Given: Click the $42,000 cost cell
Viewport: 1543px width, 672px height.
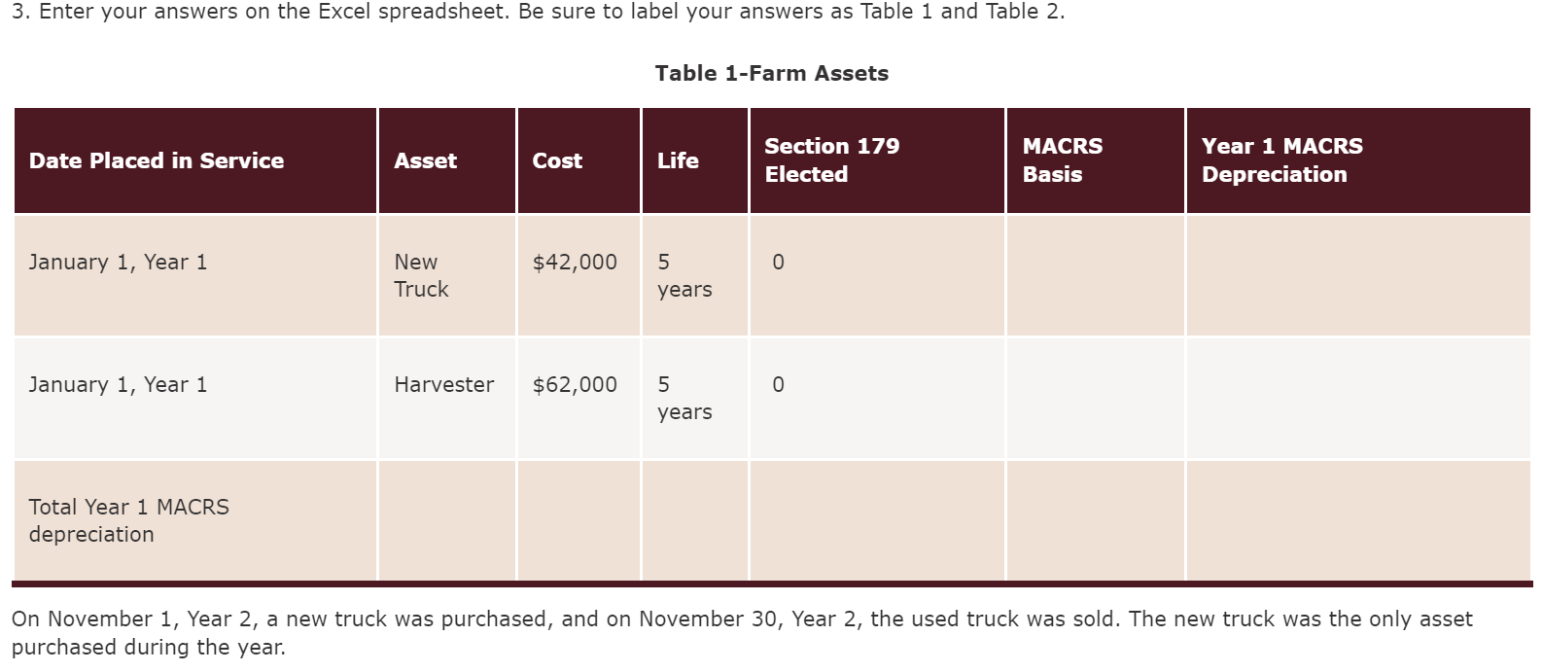Looking at the screenshot, I should click(x=579, y=276).
